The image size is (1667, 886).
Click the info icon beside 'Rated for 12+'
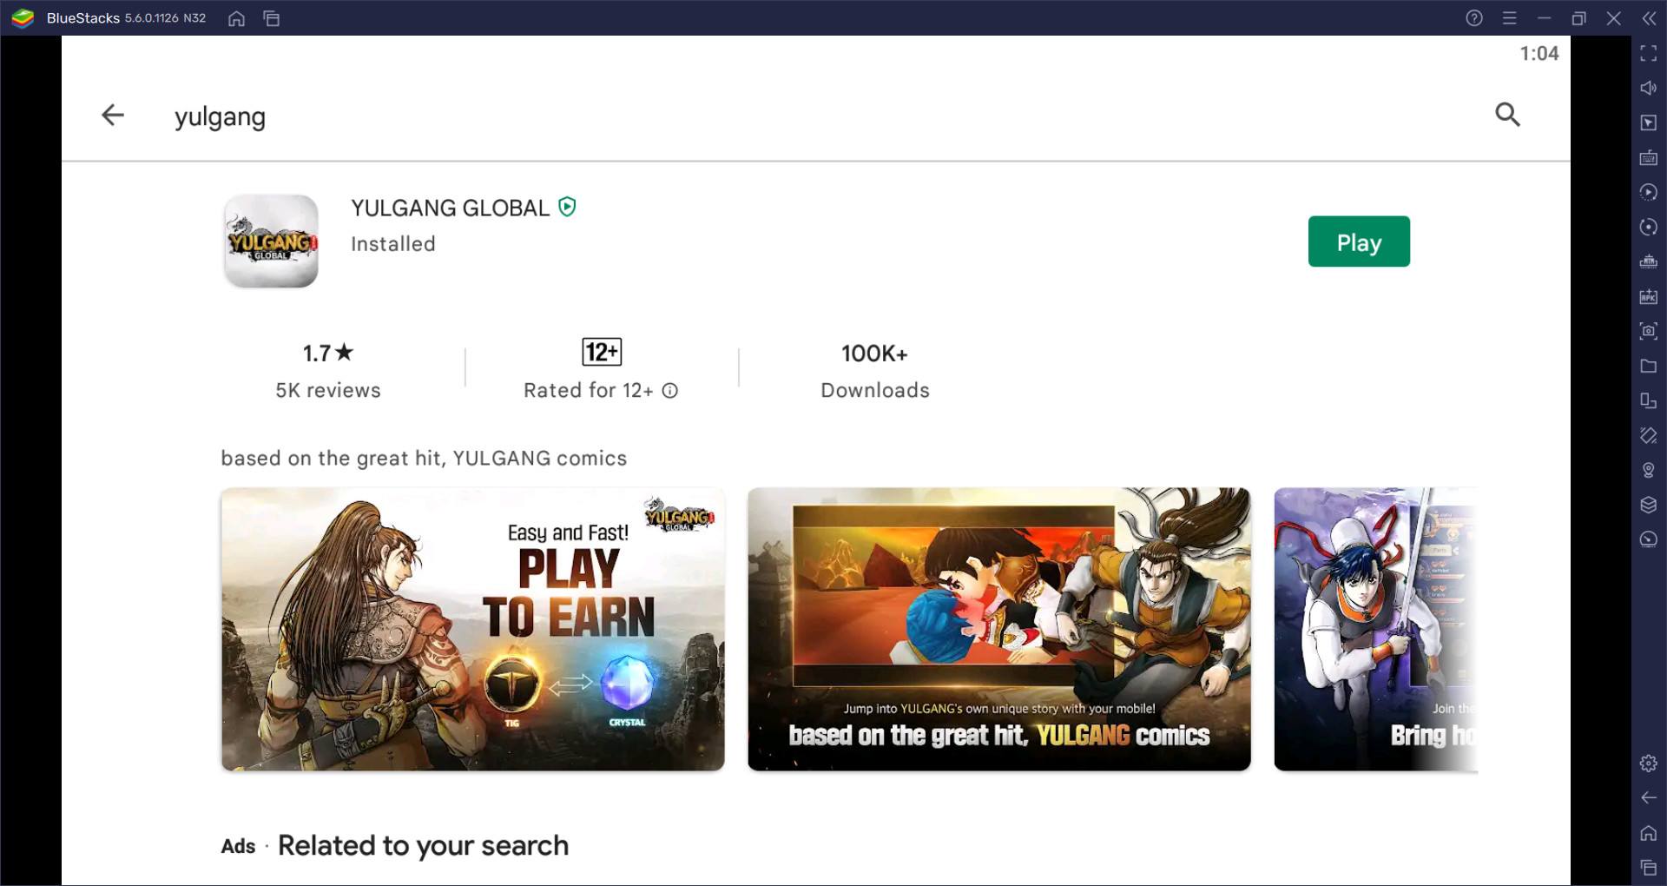pos(669,391)
